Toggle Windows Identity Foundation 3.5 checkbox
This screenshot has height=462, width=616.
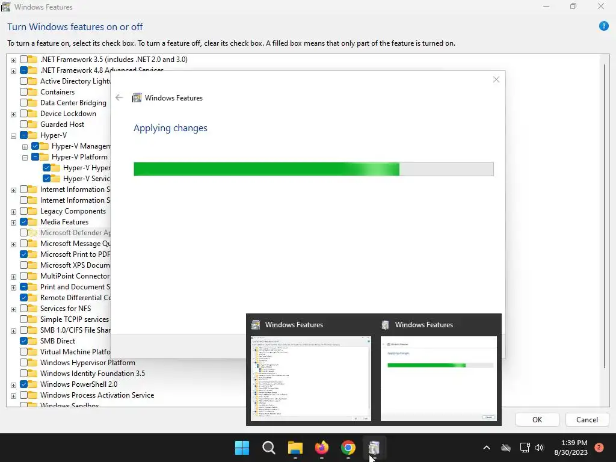point(23,373)
